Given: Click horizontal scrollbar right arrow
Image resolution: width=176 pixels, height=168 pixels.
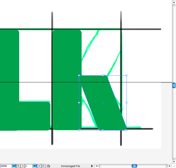Looking at the screenshot, I should (170, 166).
